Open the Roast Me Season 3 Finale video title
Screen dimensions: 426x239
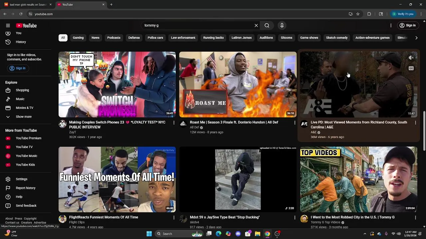234,122
